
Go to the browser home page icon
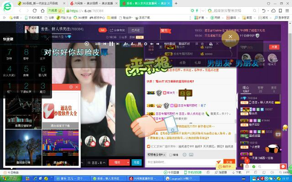[x=42, y=11]
